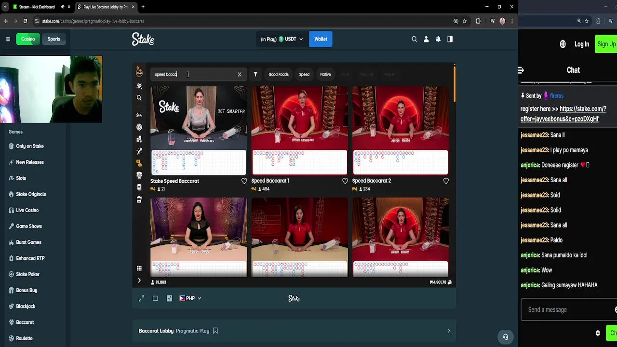Open the Pragmatic Play provider link
617x347 pixels.
coord(192,331)
